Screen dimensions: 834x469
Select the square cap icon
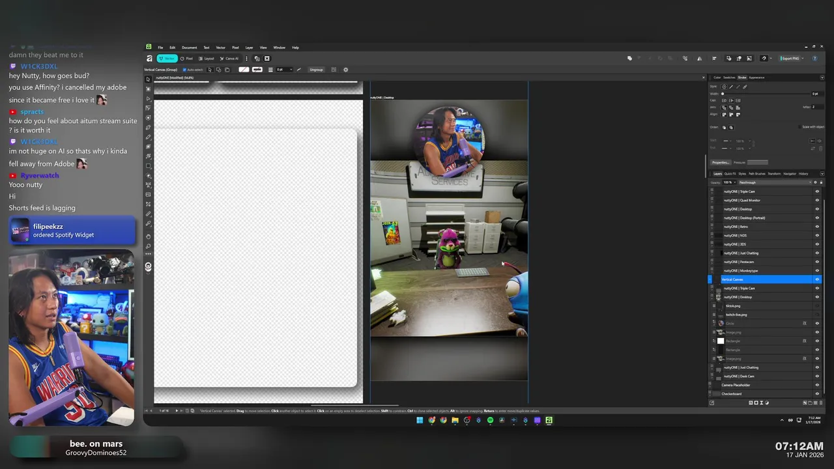coord(738,100)
